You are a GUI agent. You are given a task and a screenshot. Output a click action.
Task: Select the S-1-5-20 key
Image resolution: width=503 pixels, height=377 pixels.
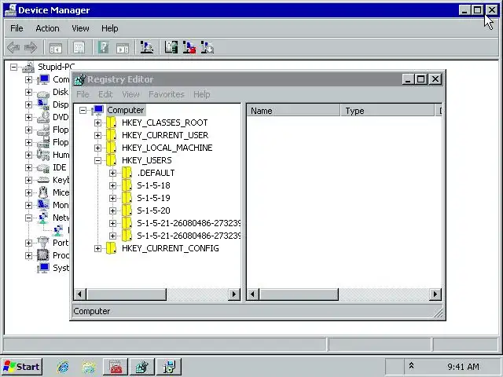point(153,211)
